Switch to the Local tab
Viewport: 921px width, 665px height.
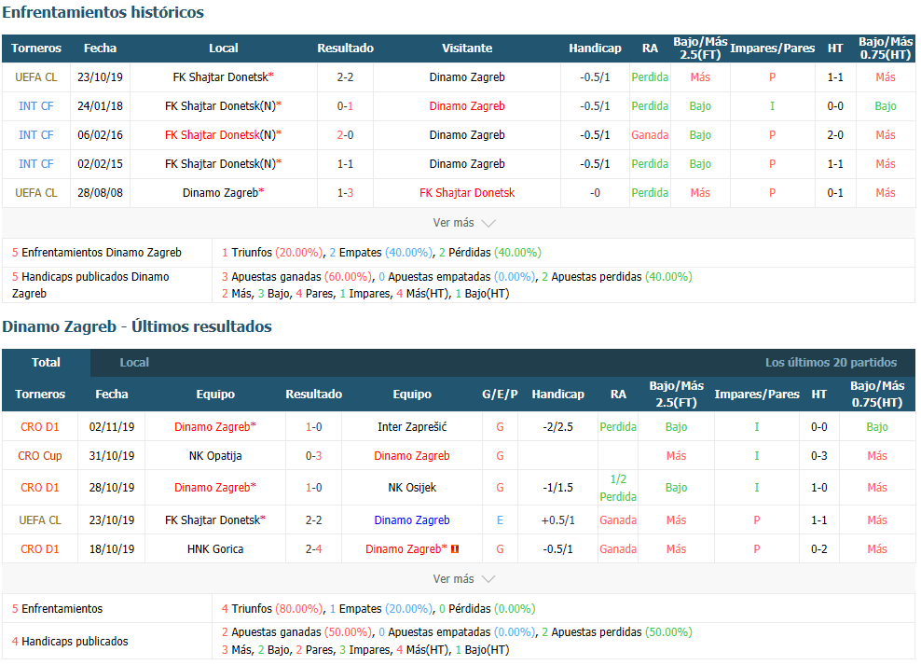[134, 363]
